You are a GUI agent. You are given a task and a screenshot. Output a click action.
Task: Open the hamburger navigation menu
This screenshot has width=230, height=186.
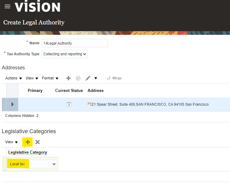7,6
